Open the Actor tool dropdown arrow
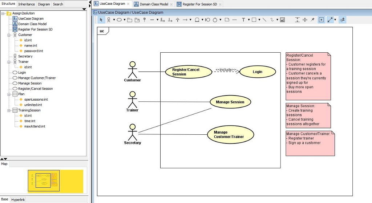 (114, 20)
